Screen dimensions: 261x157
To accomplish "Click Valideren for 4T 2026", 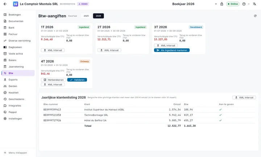I will (77, 80).
